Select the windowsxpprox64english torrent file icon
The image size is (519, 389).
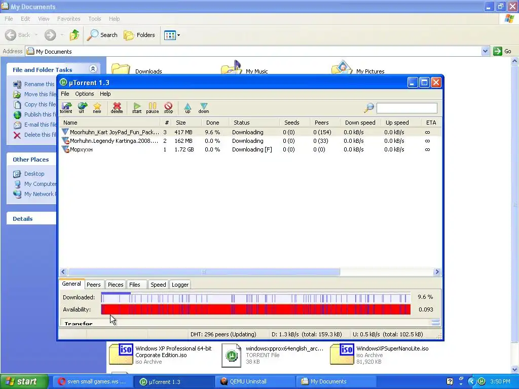point(231,355)
